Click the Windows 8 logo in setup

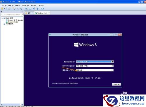pyautogui.click(x=85, y=45)
